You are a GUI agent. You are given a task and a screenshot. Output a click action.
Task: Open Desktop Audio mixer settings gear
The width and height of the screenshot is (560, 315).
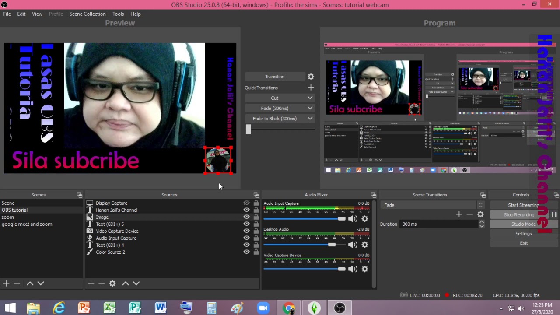pos(365,245)
